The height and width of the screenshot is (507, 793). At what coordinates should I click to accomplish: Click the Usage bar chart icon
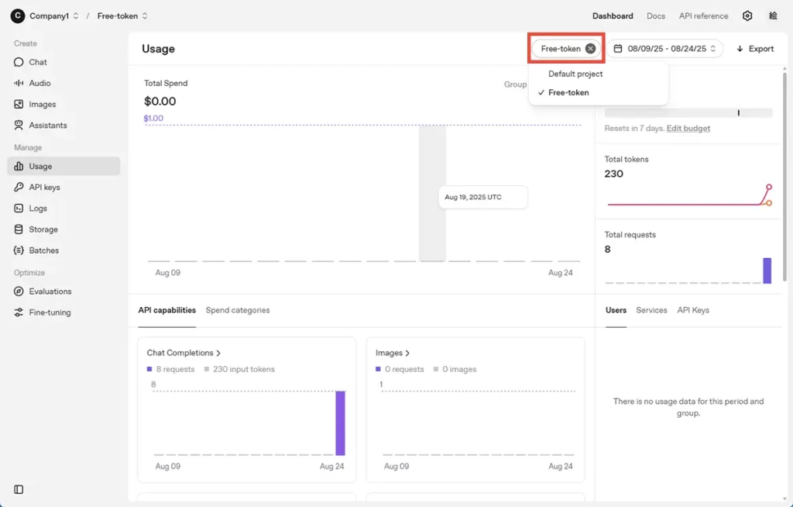coord(19,166)
